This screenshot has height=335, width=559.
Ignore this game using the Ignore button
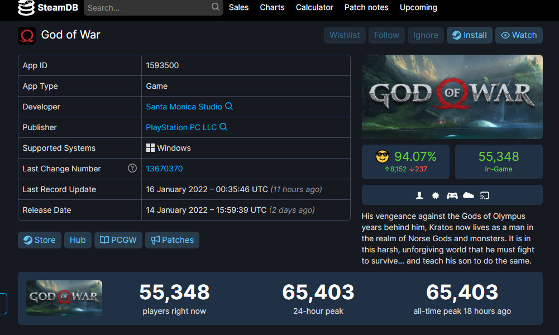tap(426, 35)
